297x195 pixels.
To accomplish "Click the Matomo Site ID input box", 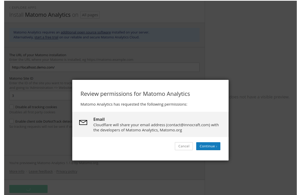I will tap(41, 96).
